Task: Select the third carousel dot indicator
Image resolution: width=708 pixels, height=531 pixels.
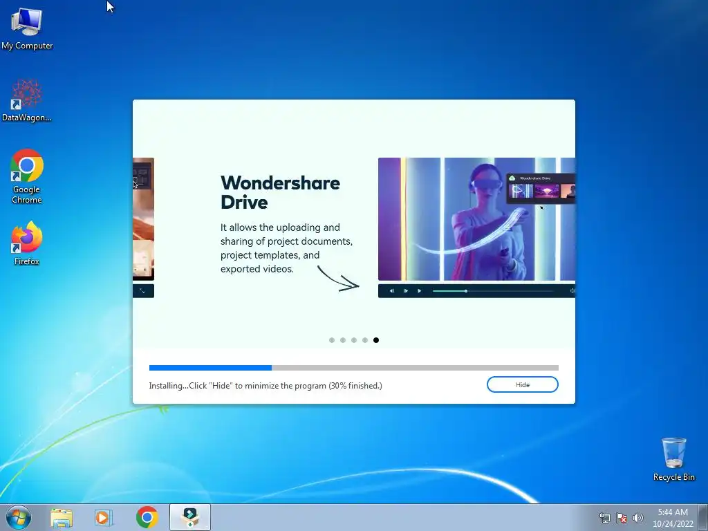Action: pos(354,340)
